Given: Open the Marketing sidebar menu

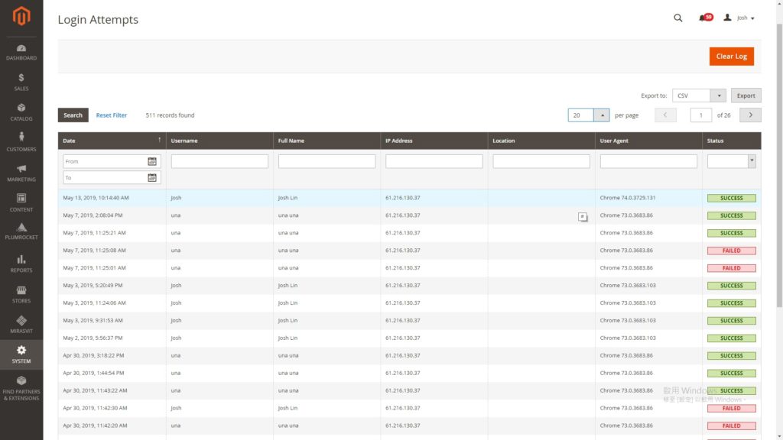Looking at the screenshot, I should click(21, 173).
